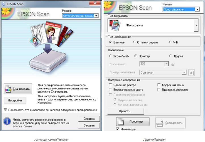Click the text orientation 'A' icon button
This screenshot has width=205, height=142.
coord(191,73)
